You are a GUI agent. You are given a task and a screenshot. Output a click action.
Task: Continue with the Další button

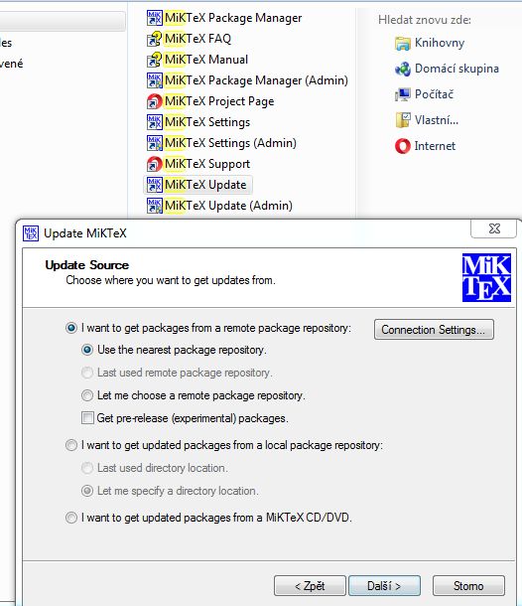coord(384,586)
